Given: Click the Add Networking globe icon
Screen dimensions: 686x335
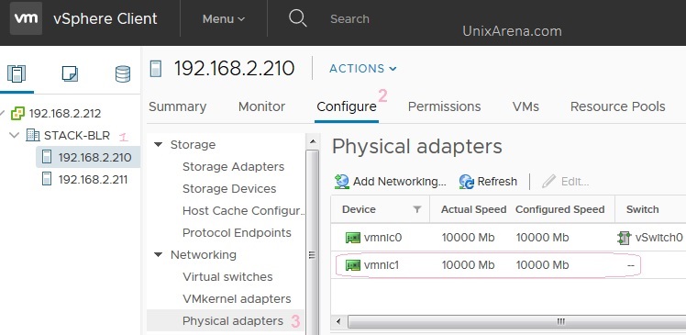Looking at the screenshot, I should [342, 182].
